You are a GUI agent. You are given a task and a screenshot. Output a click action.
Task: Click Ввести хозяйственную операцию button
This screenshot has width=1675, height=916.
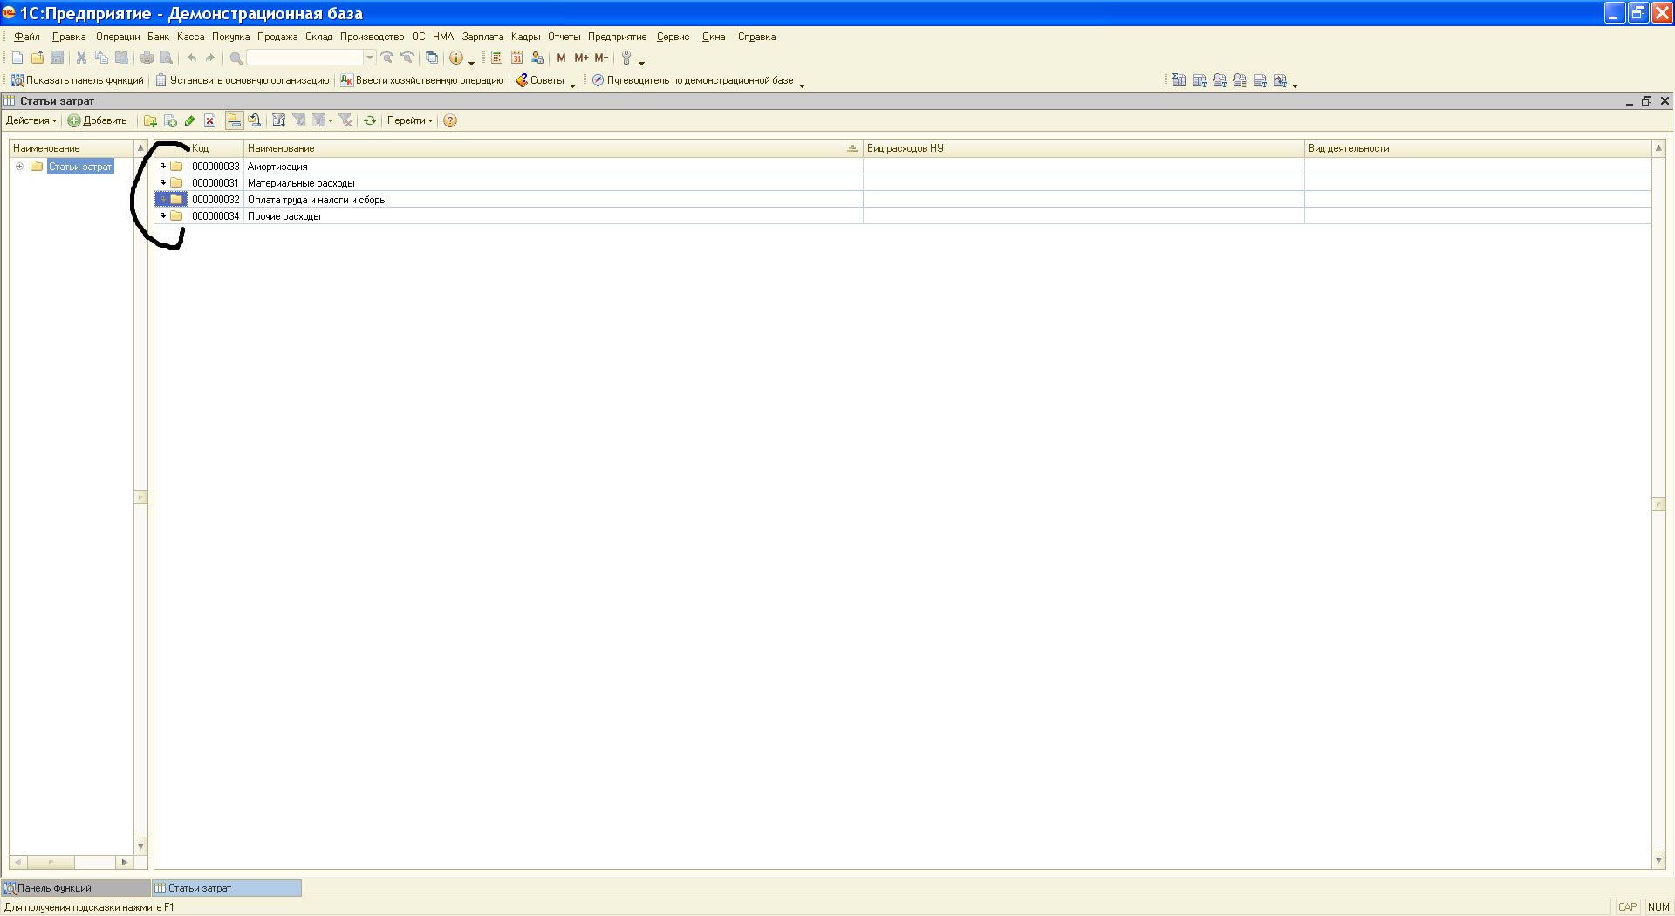(x=422, y=80)
